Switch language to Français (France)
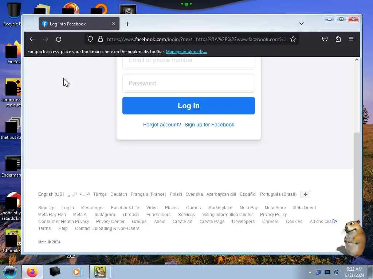Screen dimensions: 373x279 coord(149,194)
